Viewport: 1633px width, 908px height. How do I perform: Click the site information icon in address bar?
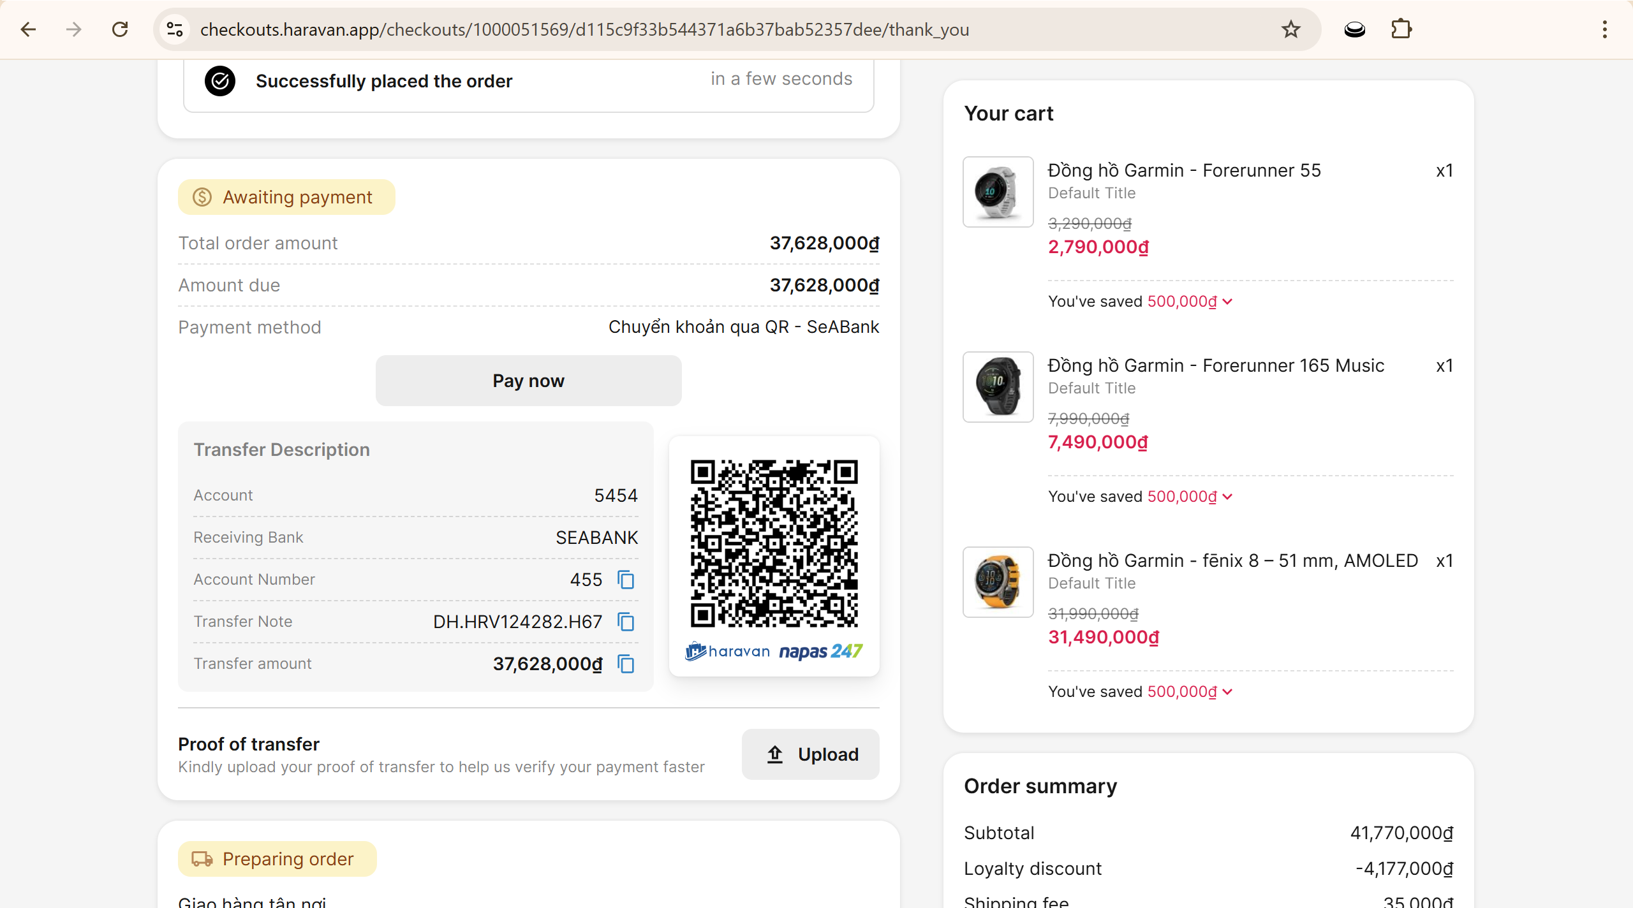175,29
